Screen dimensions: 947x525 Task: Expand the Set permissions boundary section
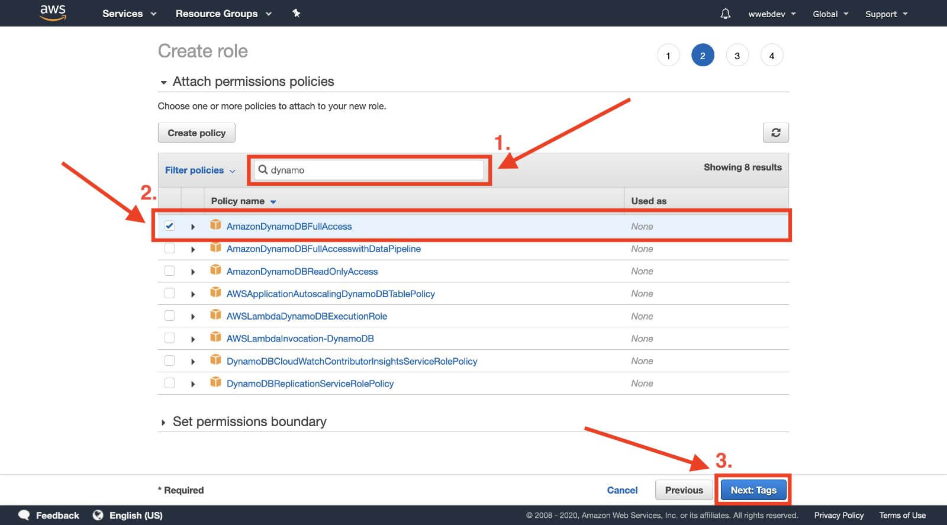163,423
